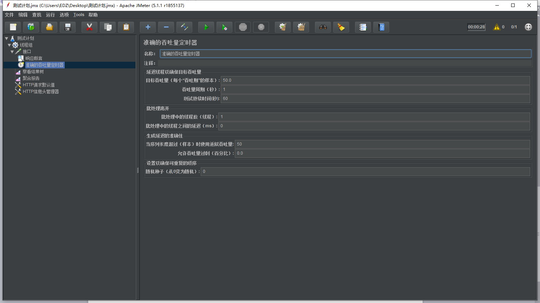Click the Toggle expand tree icon
Viewport: 540px width, 303px height.
[184, 27]
